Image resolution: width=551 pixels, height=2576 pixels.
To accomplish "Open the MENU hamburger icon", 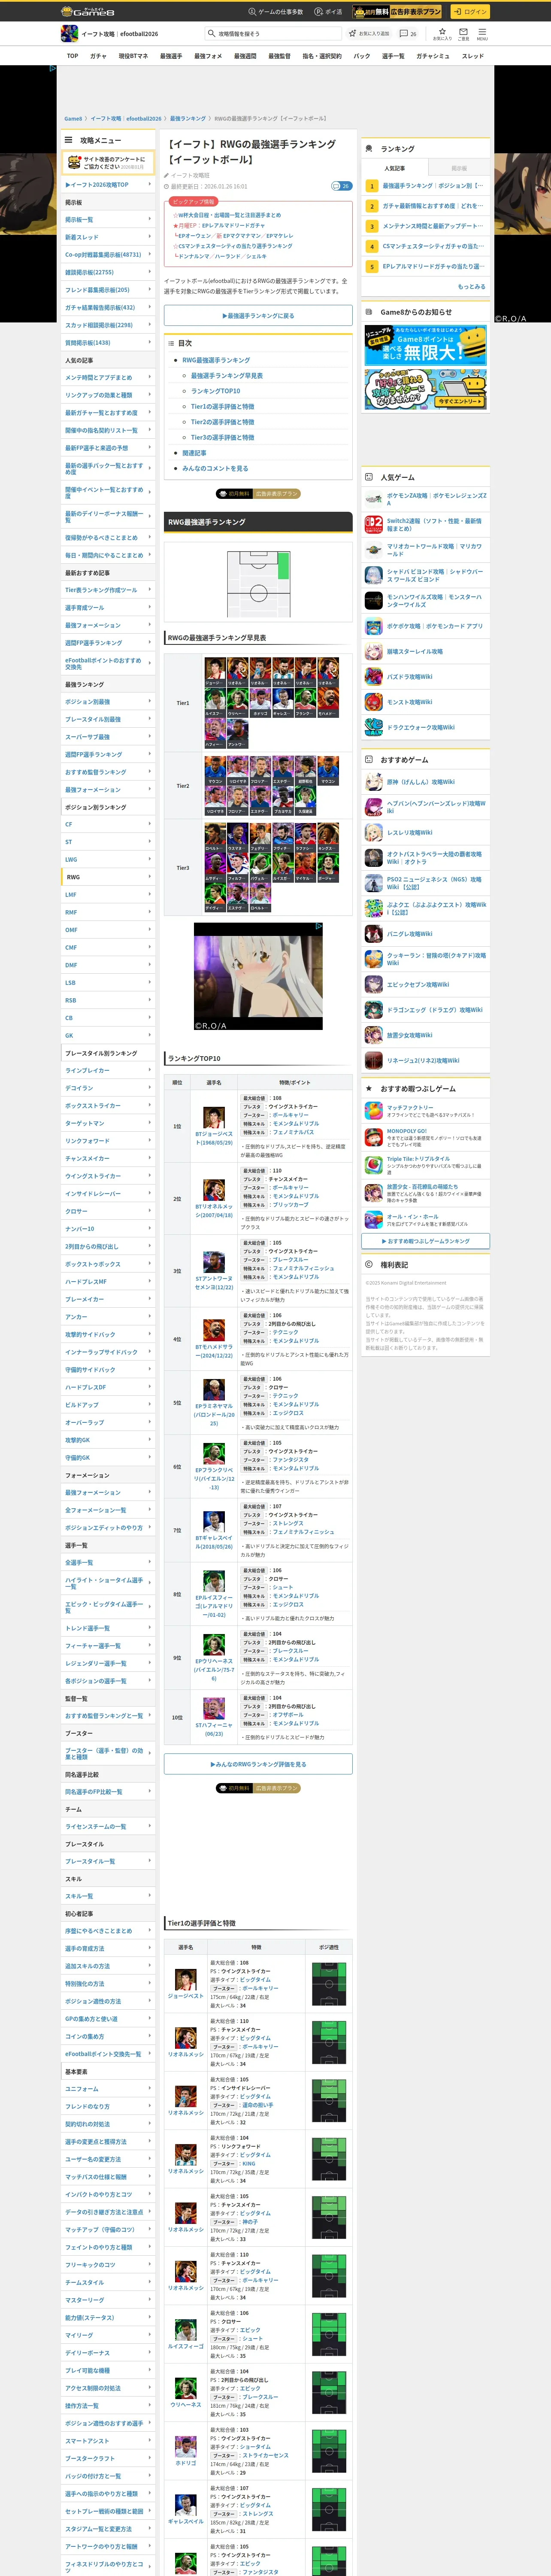I will pyautogui.click(x=482, y=33).
